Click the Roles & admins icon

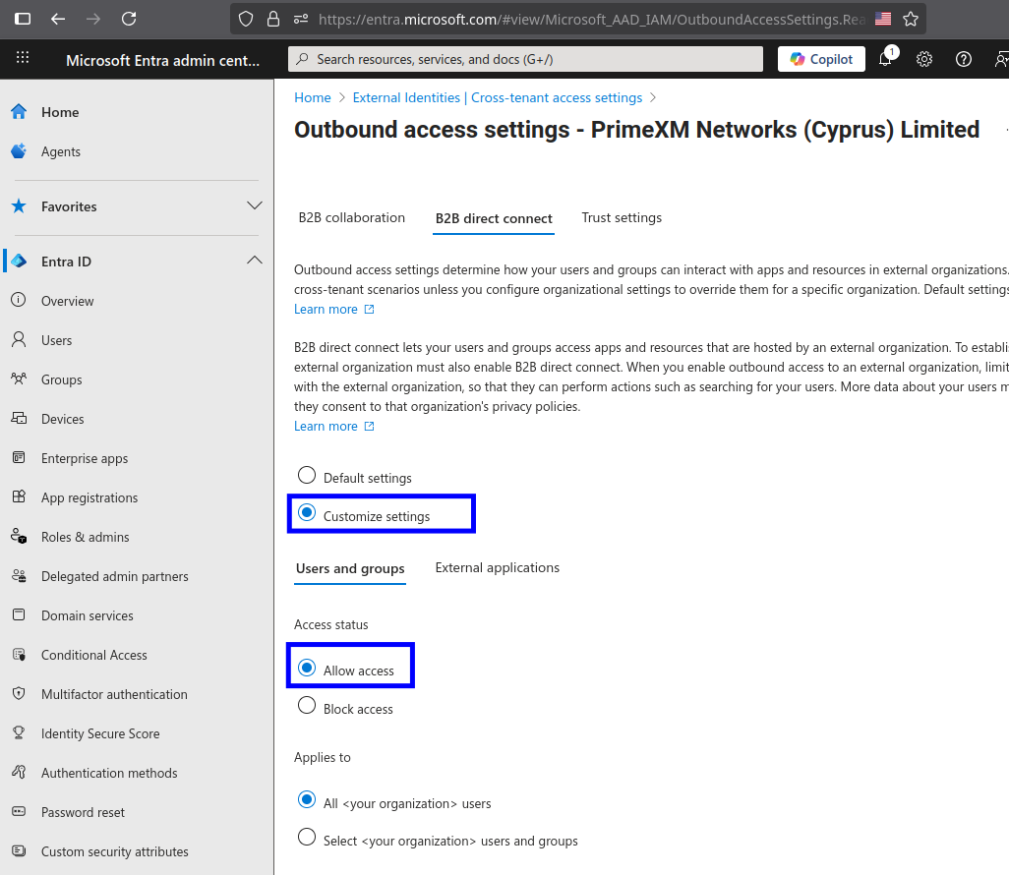pyautogui.click(x=19, y=536)
